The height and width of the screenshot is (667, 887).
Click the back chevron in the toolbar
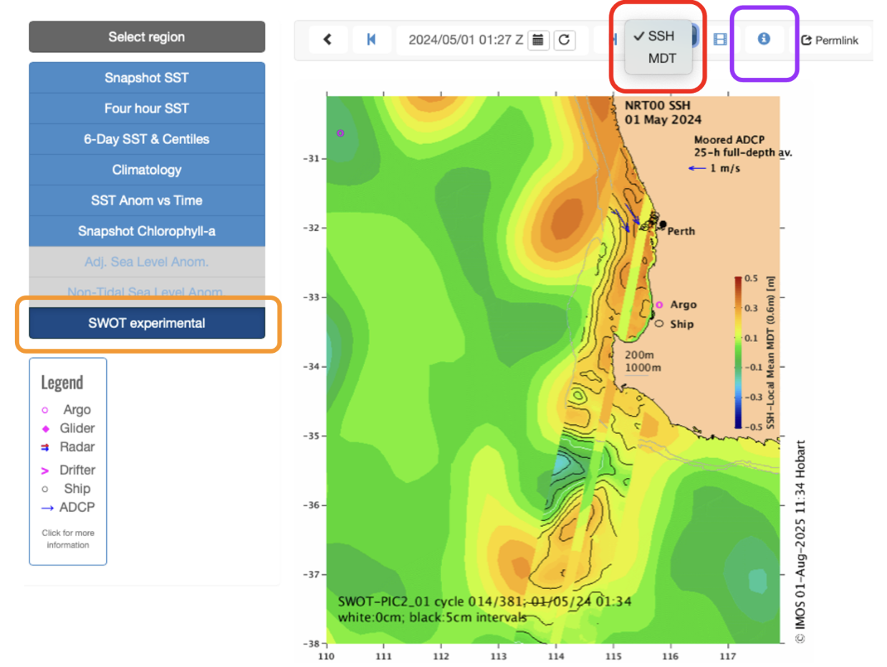point(327,39)
